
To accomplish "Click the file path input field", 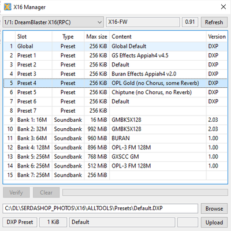I will tap(100, 208).
